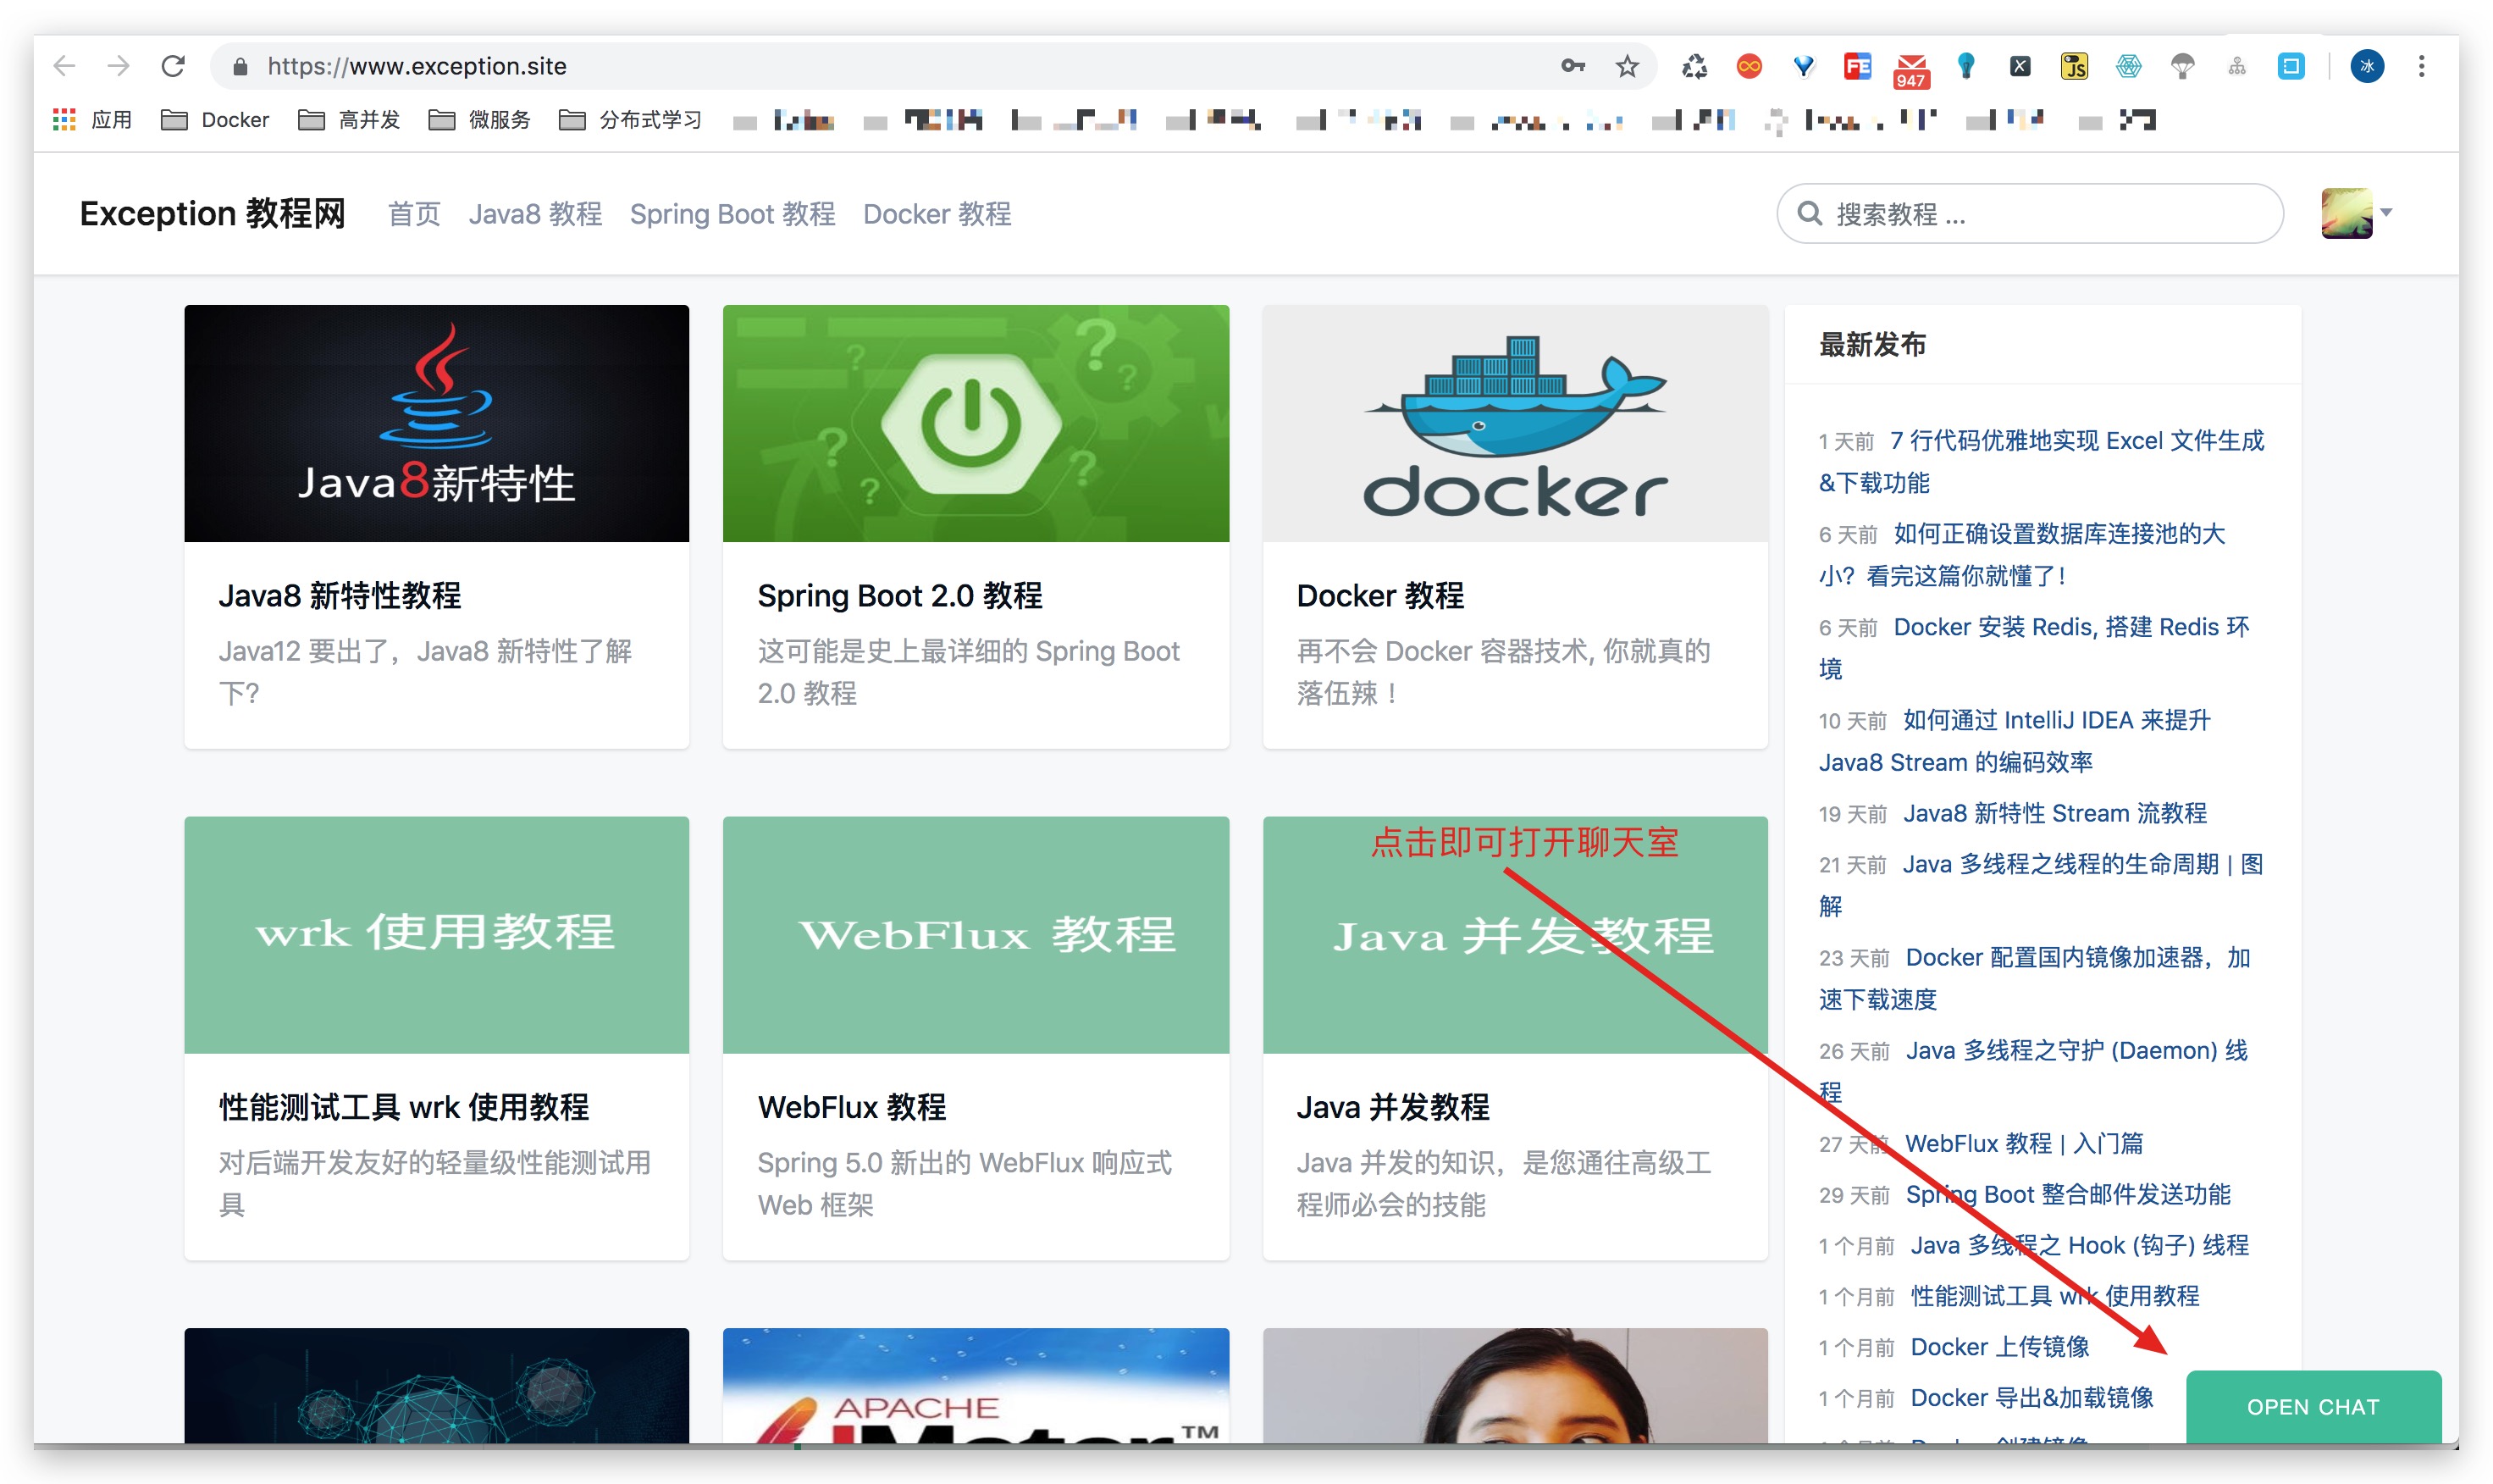Click the 搜索教程 search field
The image size is (2493, 1484).
[x=2029, y=213]
